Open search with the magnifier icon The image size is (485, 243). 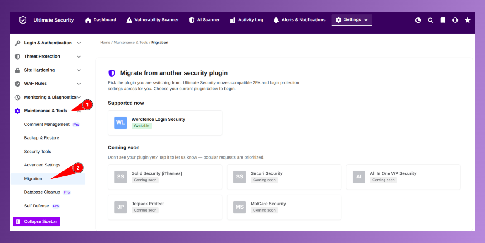[430, 20]
